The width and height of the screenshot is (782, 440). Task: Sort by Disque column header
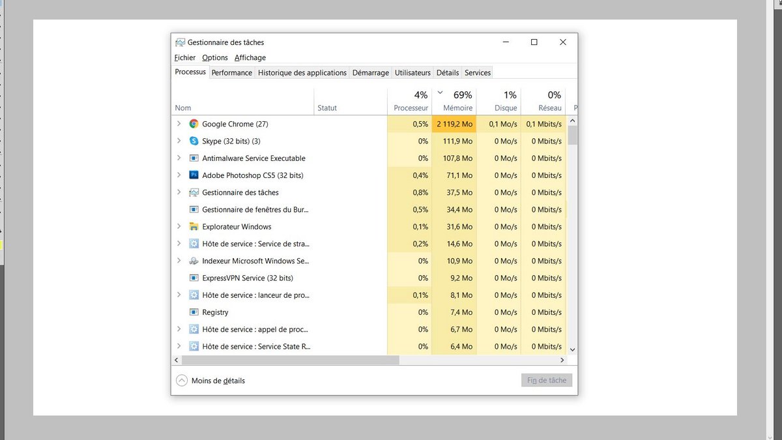pos(498,102)
